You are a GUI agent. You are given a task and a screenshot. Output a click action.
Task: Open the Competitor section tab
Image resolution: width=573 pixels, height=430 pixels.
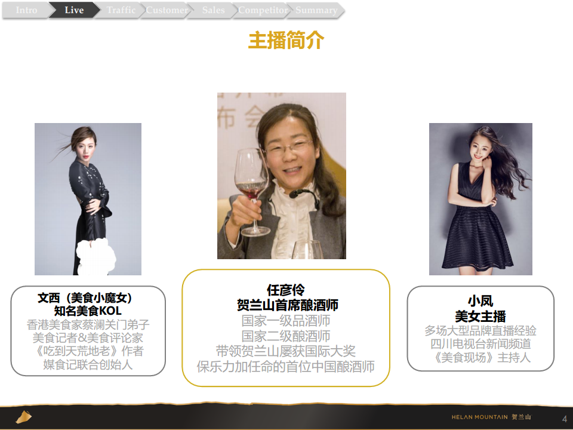pyautogui.click(x=263, y=10)
